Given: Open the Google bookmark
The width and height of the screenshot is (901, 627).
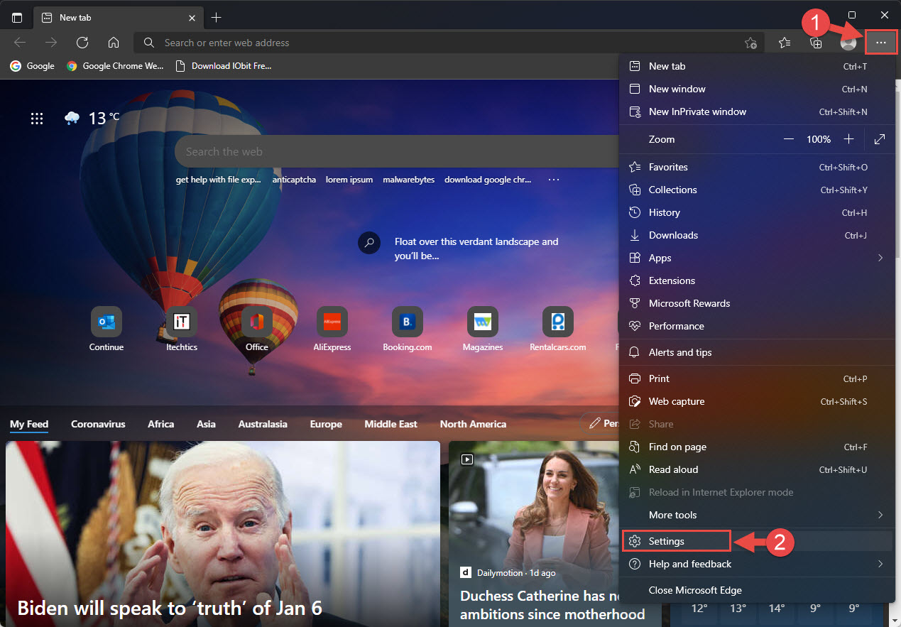Looking at the screenshot, I should [32, 66].
